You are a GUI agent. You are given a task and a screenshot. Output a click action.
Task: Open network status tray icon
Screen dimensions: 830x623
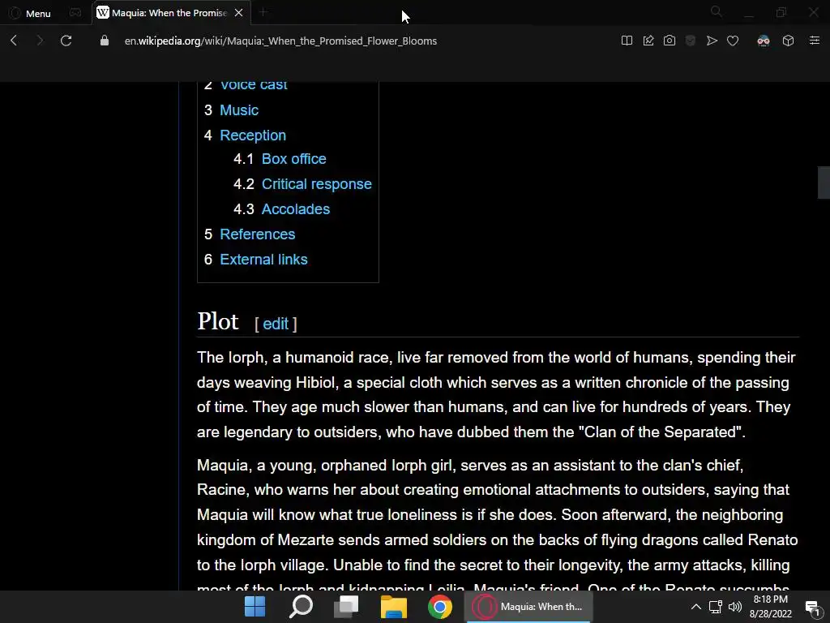point(716,607)
